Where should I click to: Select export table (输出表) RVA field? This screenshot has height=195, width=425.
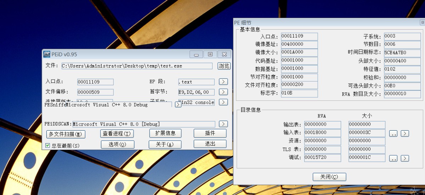click(323, 125)
